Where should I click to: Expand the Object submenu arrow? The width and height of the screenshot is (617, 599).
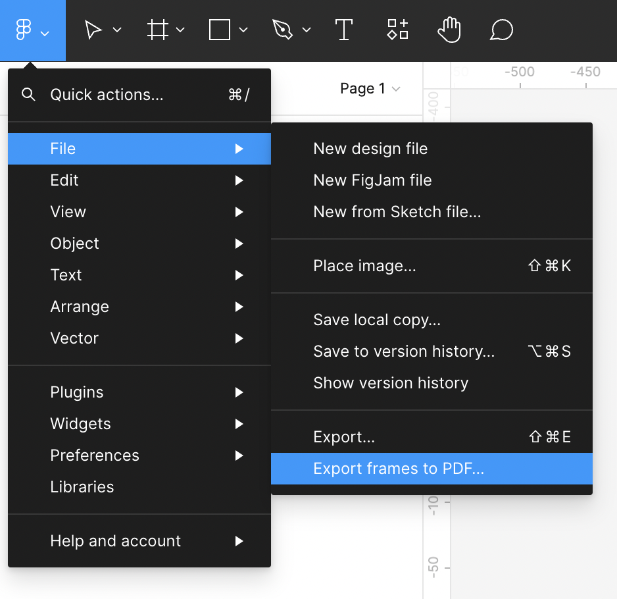[x=239, y=244]
